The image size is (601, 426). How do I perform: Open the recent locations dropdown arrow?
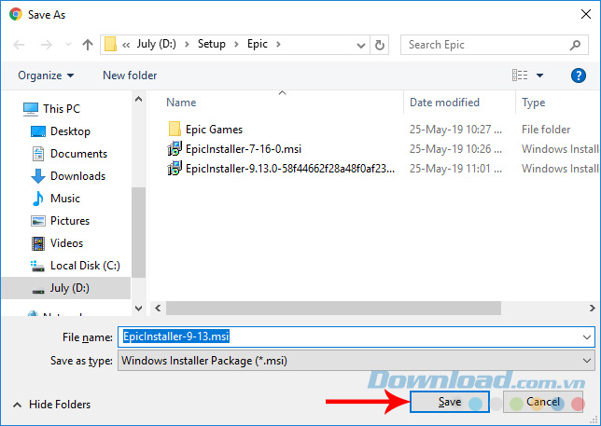pos(69,45)
